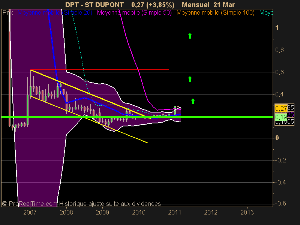Click the 0,27 (+3,85%) price quote
This screenshot has width=300, height=225.
pos(153,4)
